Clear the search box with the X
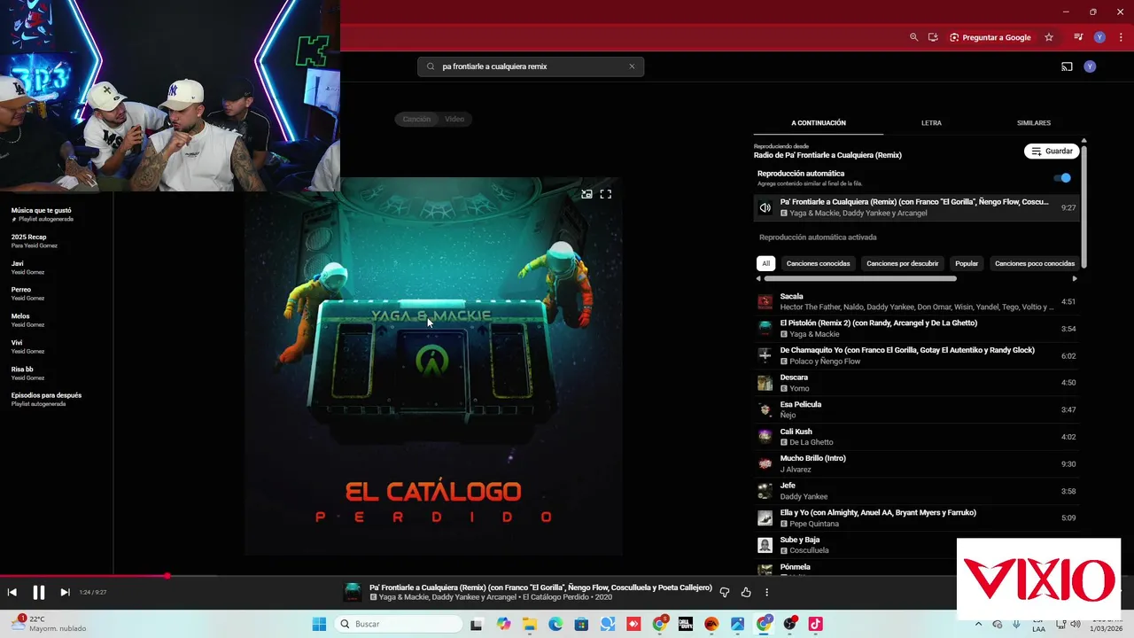Viewport: 1134px width, 638px height. click(632, 66)
